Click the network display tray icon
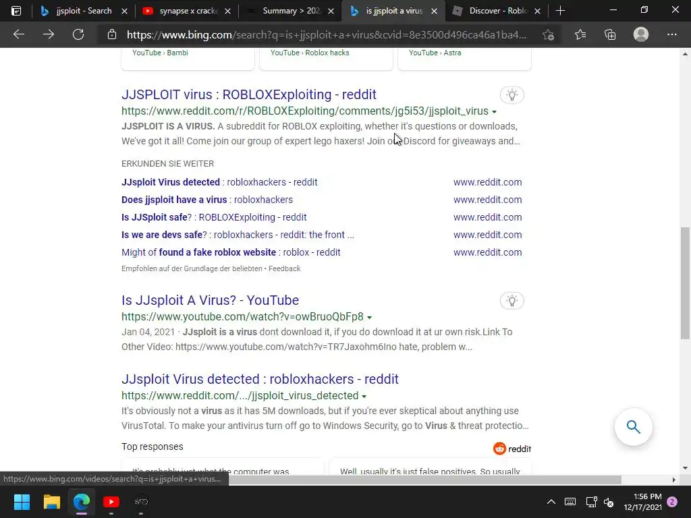The width and height of the screenshot is (691, 518). pos(591,502)
